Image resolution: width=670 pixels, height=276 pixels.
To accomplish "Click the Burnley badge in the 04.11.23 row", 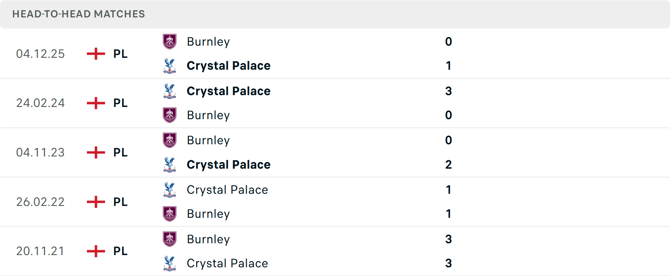I will pyautogui.click(x=170, y=140).
